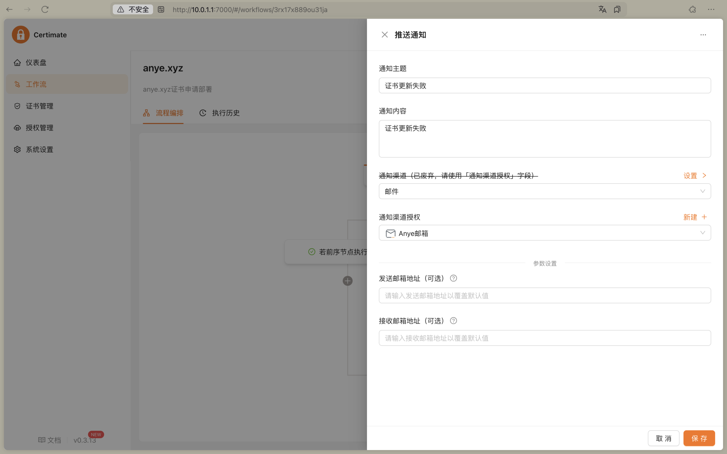Reload the page with refresh icon

45,10
